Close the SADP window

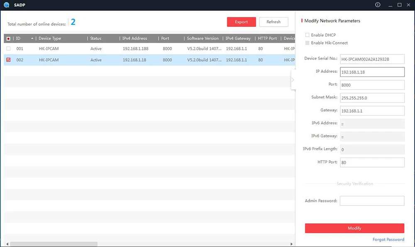[408, 5]
